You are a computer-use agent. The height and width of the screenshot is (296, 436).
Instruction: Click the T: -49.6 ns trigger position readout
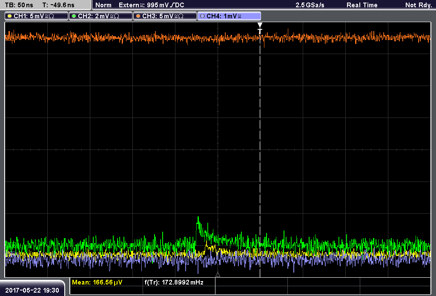[x=58, y=5]
